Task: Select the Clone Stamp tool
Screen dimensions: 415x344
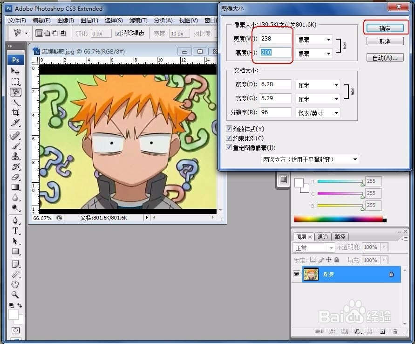Action: click(15, 156)
